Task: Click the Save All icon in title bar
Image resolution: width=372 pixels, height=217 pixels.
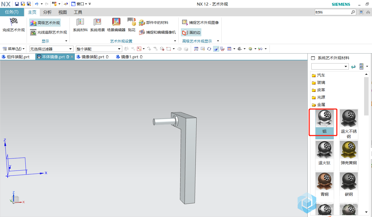Action: click(23, 4)
